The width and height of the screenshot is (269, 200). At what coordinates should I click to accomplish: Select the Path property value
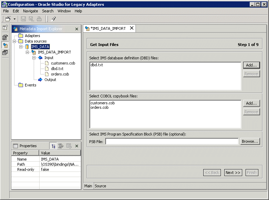tap(60, 164)
